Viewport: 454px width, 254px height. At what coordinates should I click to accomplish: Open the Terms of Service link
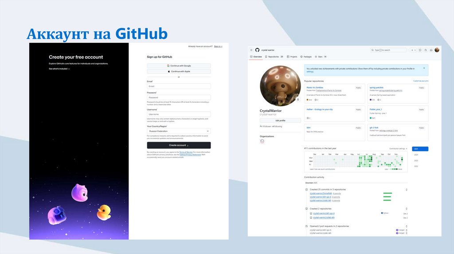click(x=186, y=152)
